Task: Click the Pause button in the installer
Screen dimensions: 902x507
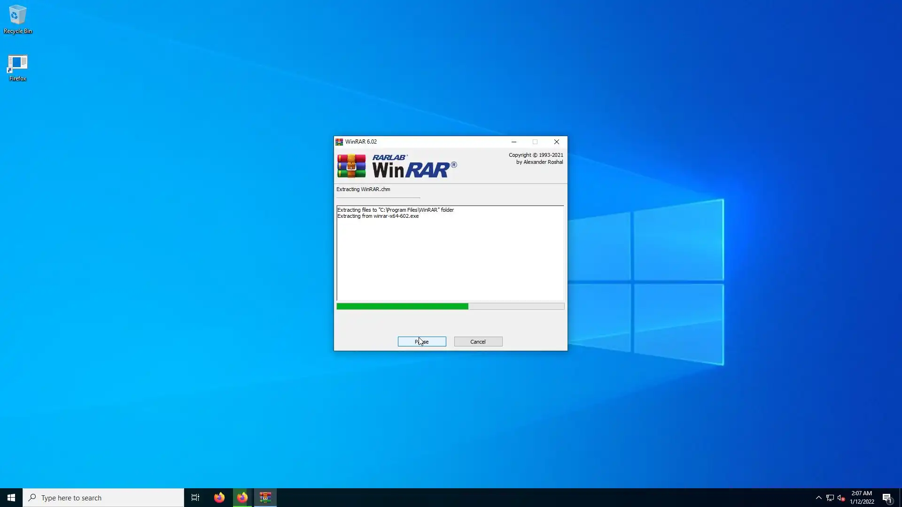Action: [421, 341]
